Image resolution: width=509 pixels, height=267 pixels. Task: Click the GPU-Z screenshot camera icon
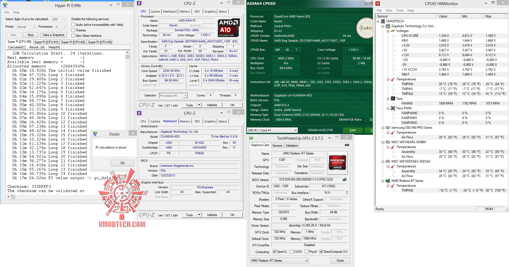[347, 145]
